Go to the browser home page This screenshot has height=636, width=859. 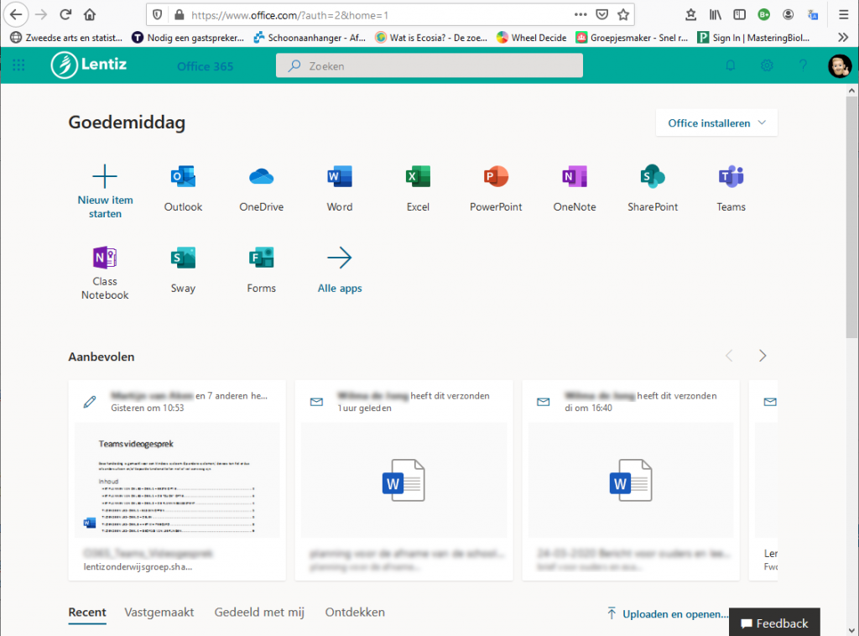(90, 15)
